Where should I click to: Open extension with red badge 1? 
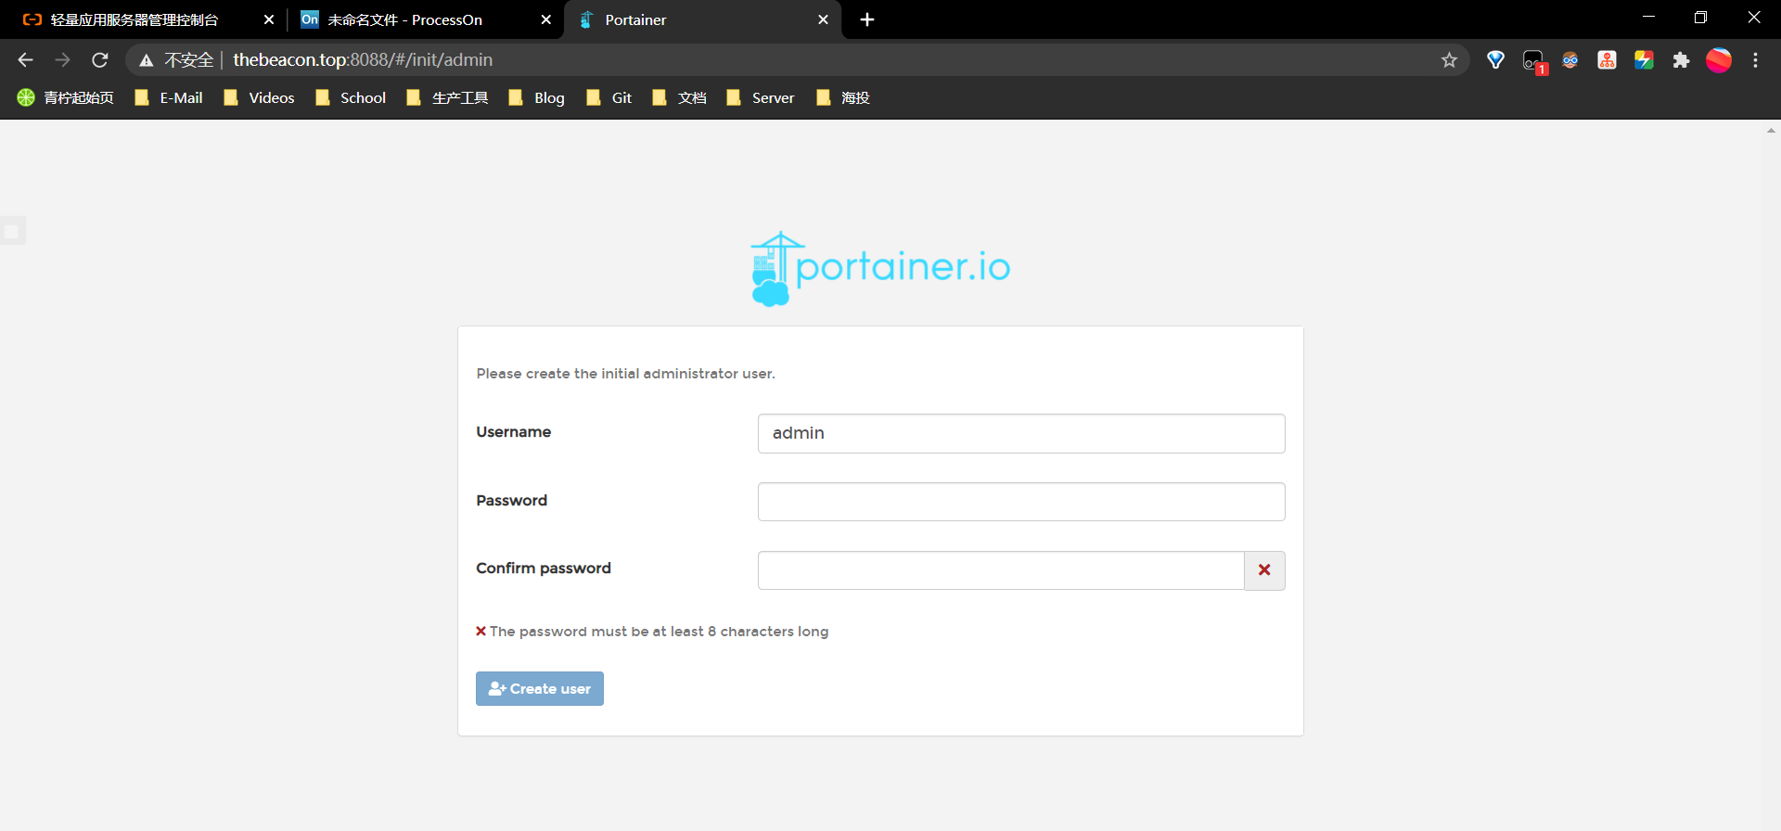1533,61
